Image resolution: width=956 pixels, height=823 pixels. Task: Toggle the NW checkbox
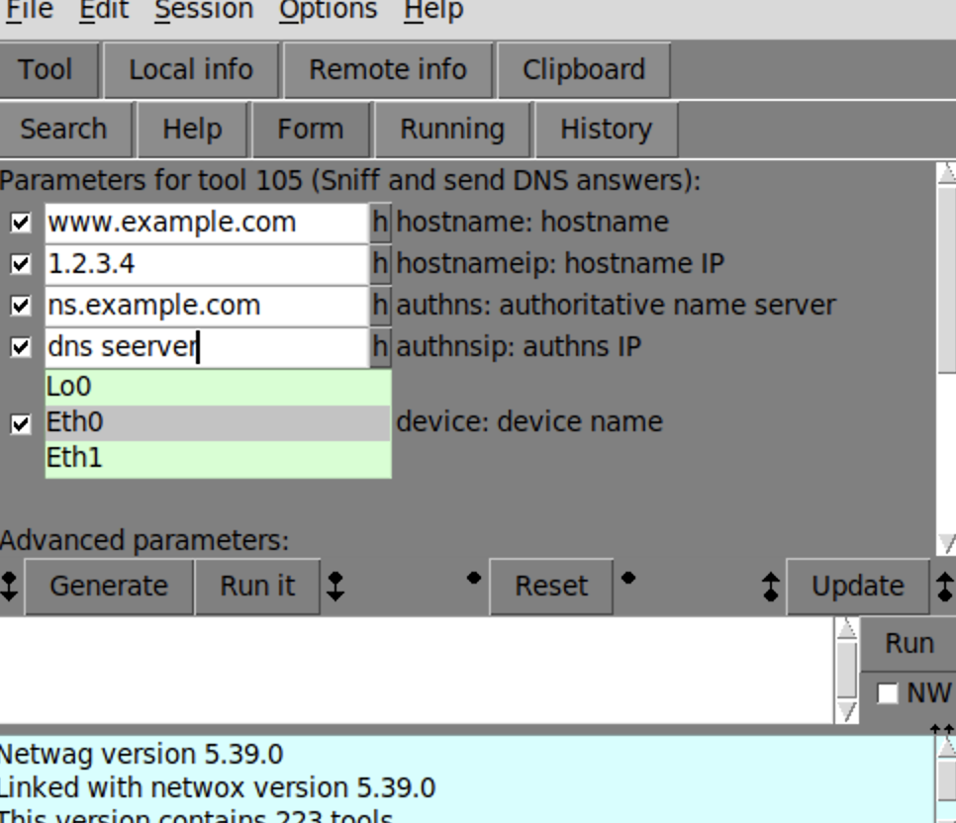coord(887,693)
